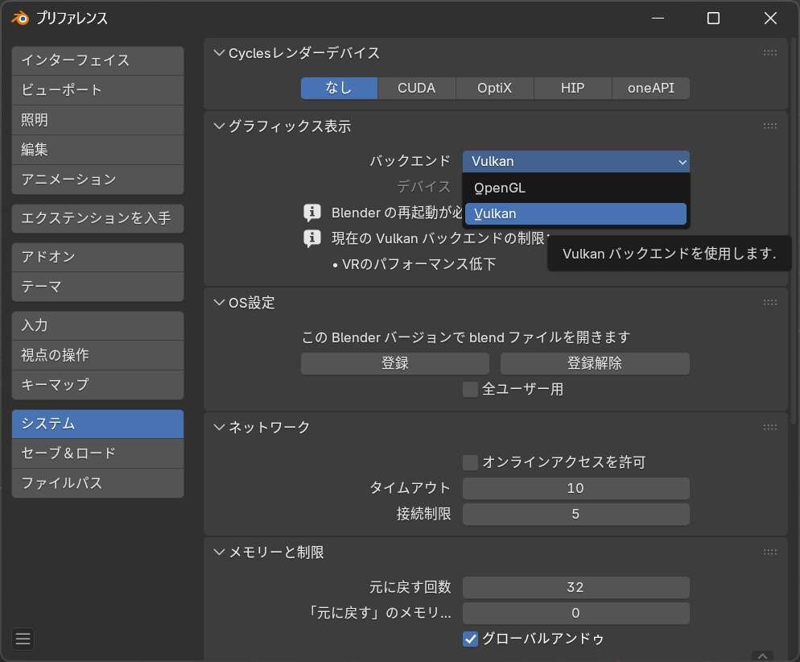Click the 「元に戻す」のメモリ value field
This screenshot has width=800, height=662.
(x=576, y=613)
